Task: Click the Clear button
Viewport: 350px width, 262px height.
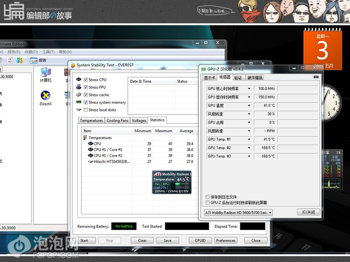Action: point(142,240)
